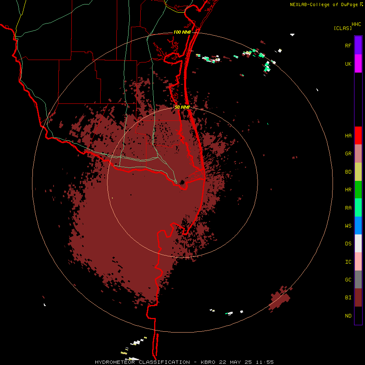Screen dimensions: 365x365
Task: Click the HA legend label
Action: 348,136
